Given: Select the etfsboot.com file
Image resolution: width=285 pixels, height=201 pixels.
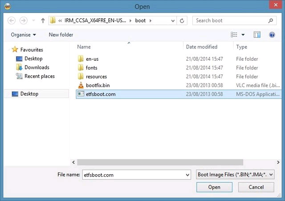Looking at the screenshot, I should (179, 94).
